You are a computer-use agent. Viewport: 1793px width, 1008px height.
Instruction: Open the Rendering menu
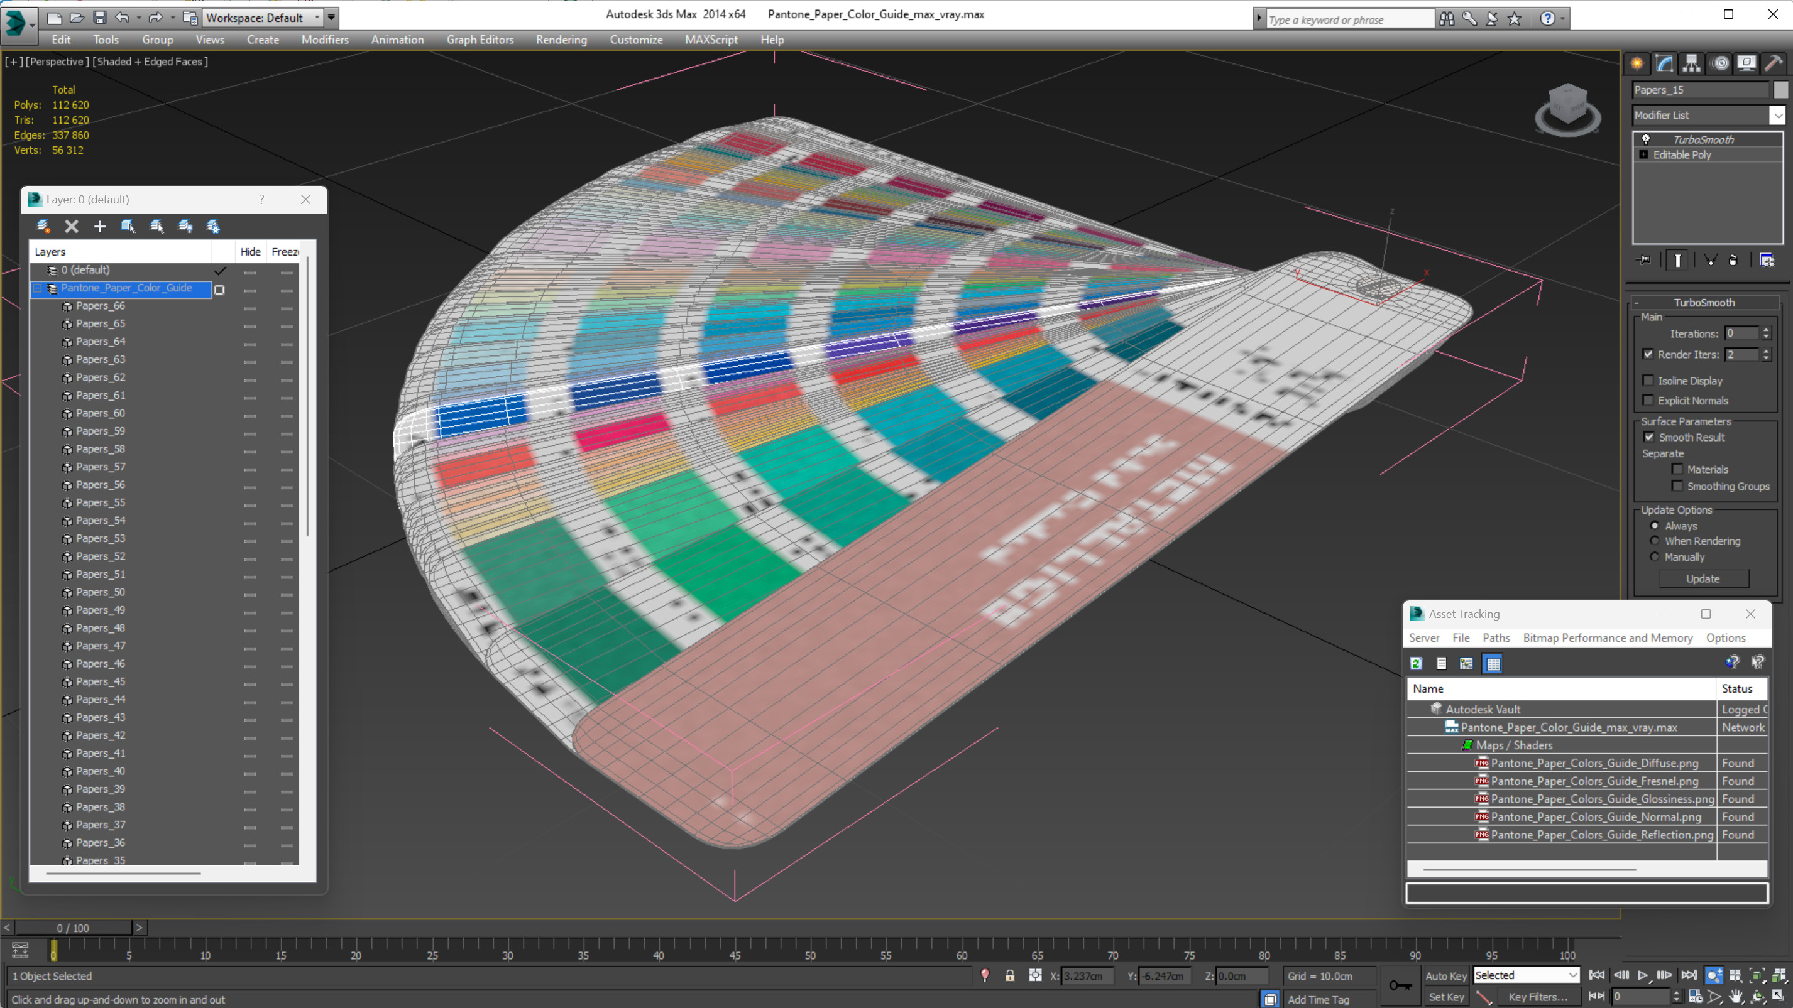[x=561, y=40]
